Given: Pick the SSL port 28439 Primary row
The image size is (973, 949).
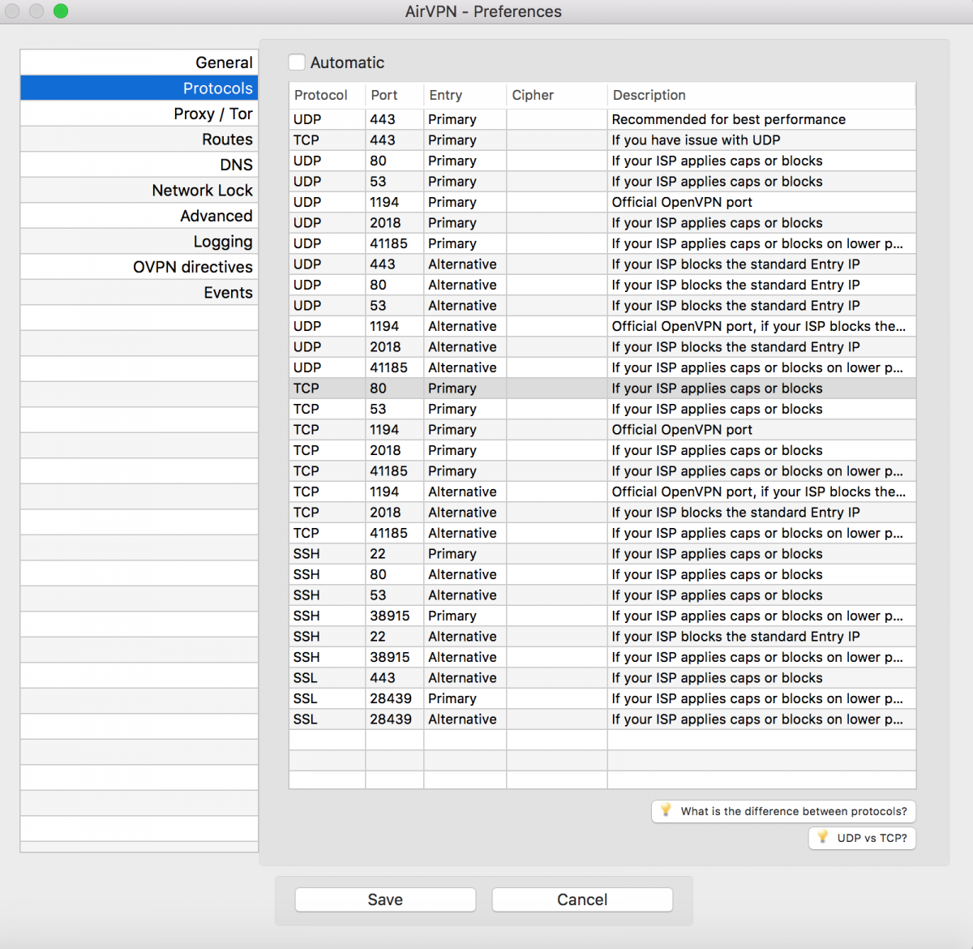Looking at the screenshot, I should point(602,698).
